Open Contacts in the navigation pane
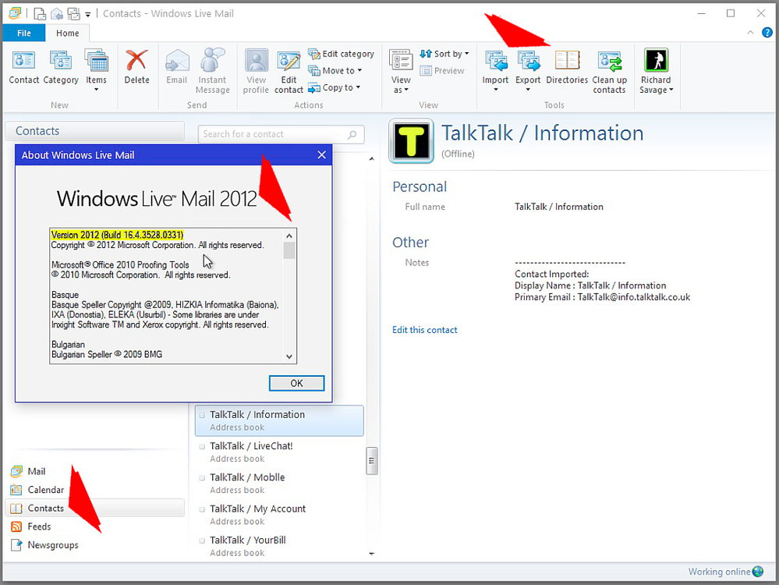Screen dimensions: 779x585 [x=95, y=508]
